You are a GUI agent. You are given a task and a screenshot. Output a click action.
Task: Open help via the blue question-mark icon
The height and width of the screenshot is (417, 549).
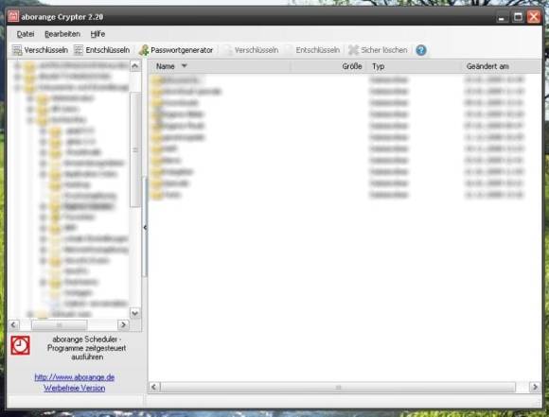[421, 50]
